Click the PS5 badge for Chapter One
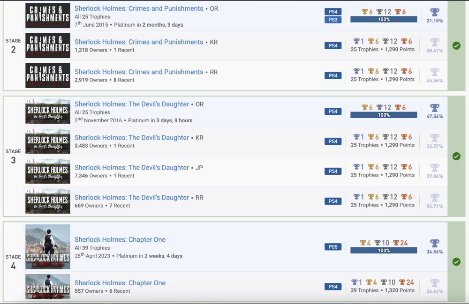 [333, 247]
